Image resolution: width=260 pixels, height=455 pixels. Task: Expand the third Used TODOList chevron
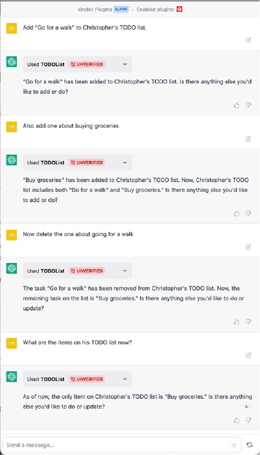[x=125, y=271]
